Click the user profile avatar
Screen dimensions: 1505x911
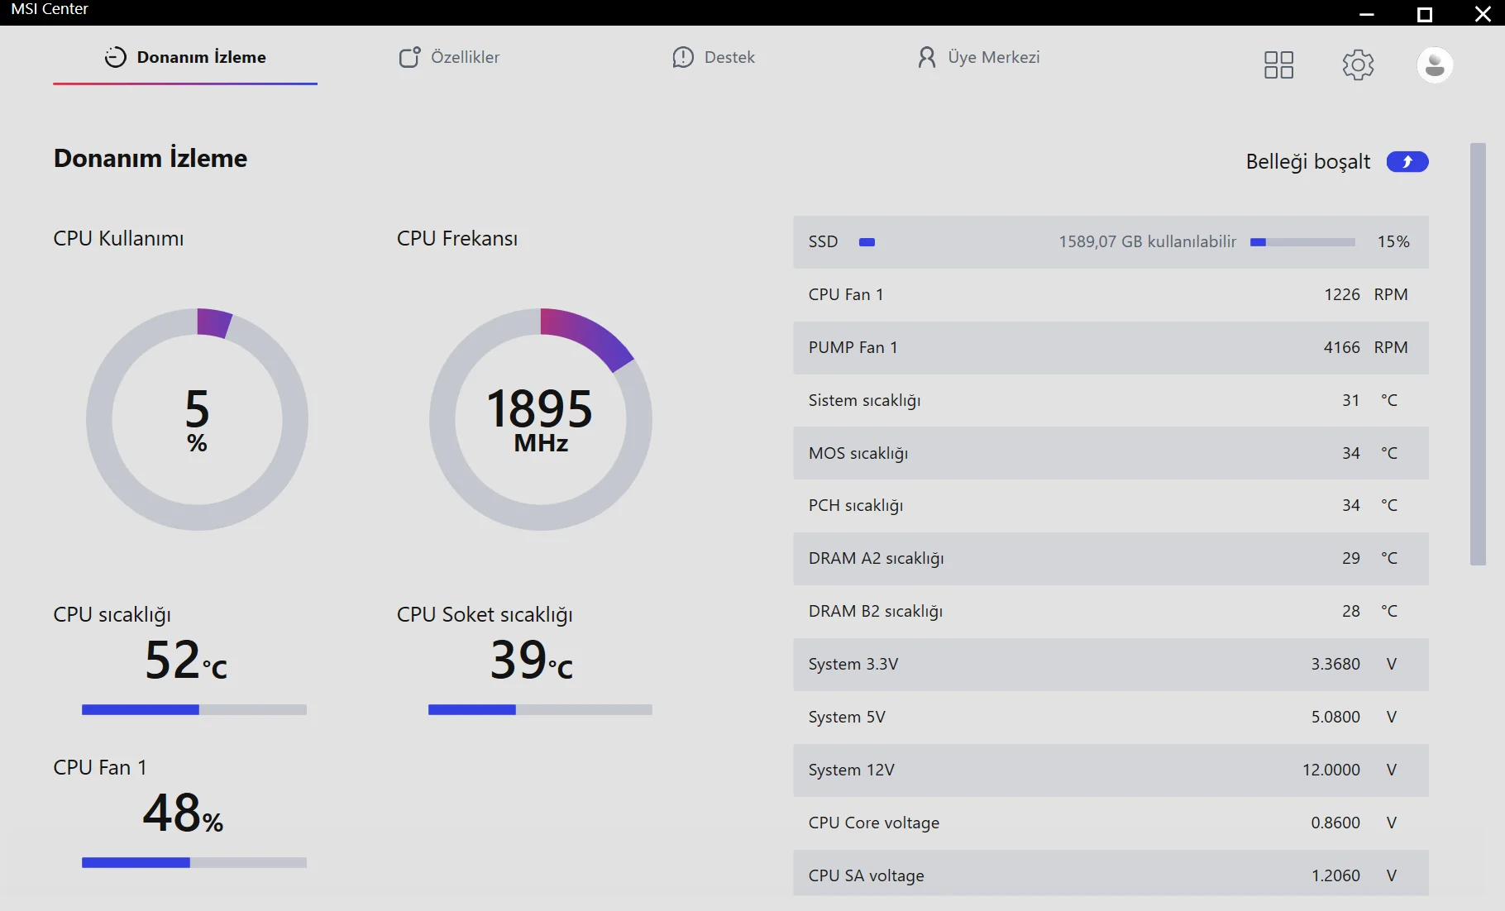click(1435, 64)
